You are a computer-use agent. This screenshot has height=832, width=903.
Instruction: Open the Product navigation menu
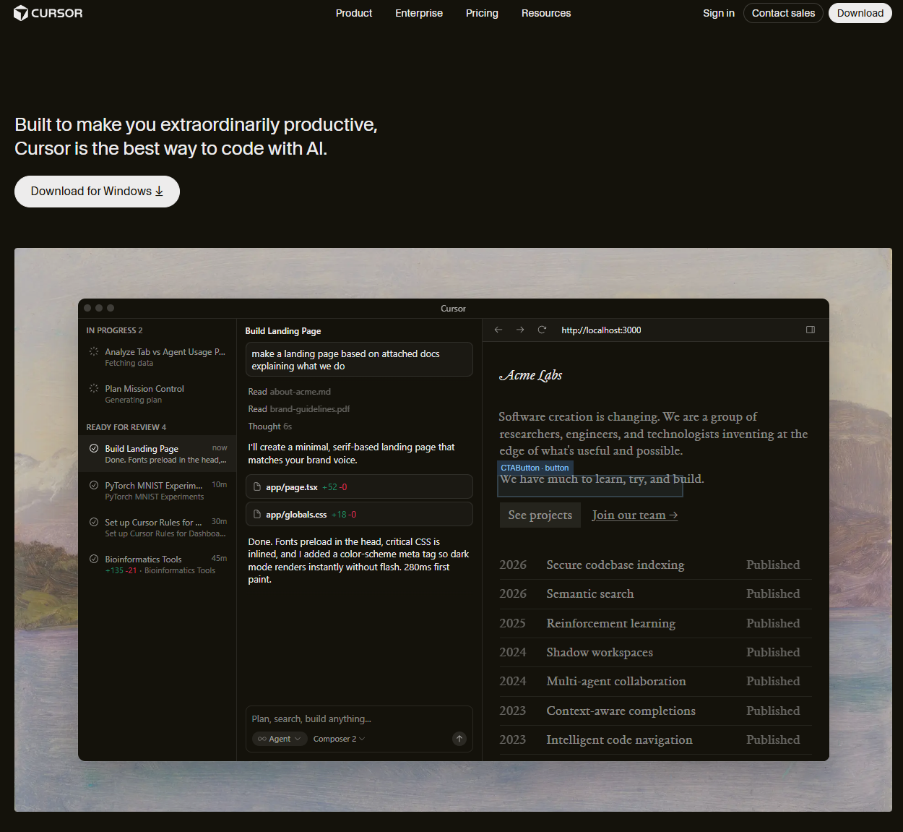point(354,13)
